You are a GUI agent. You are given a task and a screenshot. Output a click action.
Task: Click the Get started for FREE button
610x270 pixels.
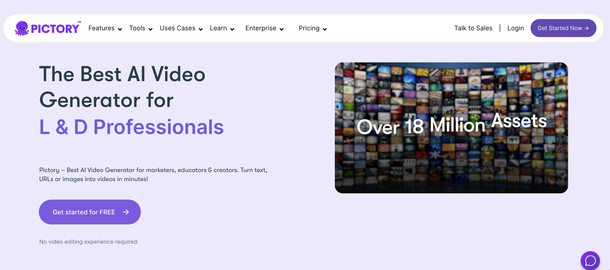(84, 212)
